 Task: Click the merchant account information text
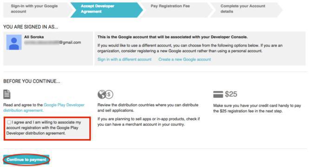[149, 122]
